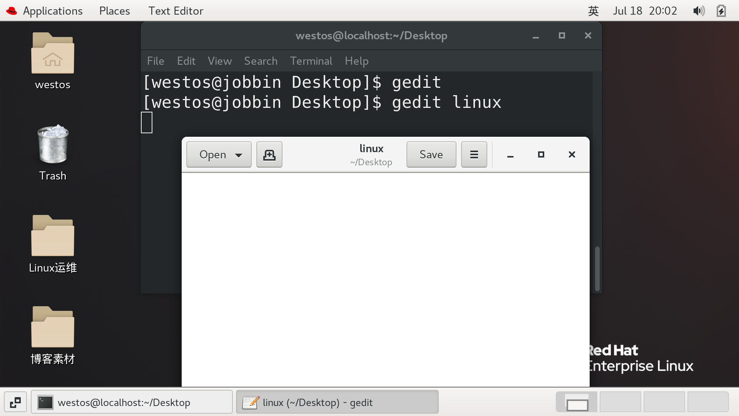Open the terminal Help menu
This screenshot has height=416, width=739.
[x=357, y=61]
